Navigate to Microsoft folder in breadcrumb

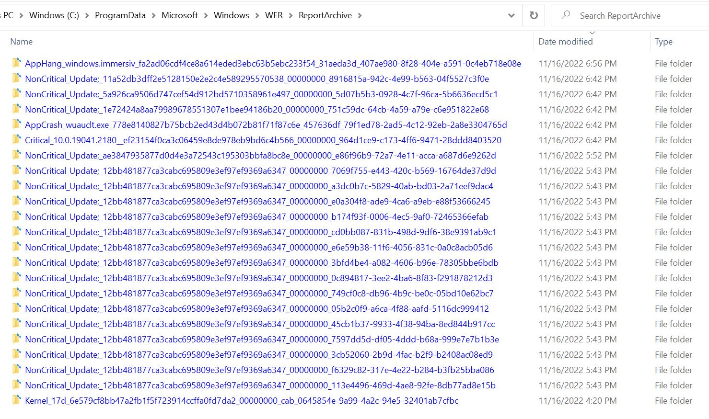[x=179, y=15]
